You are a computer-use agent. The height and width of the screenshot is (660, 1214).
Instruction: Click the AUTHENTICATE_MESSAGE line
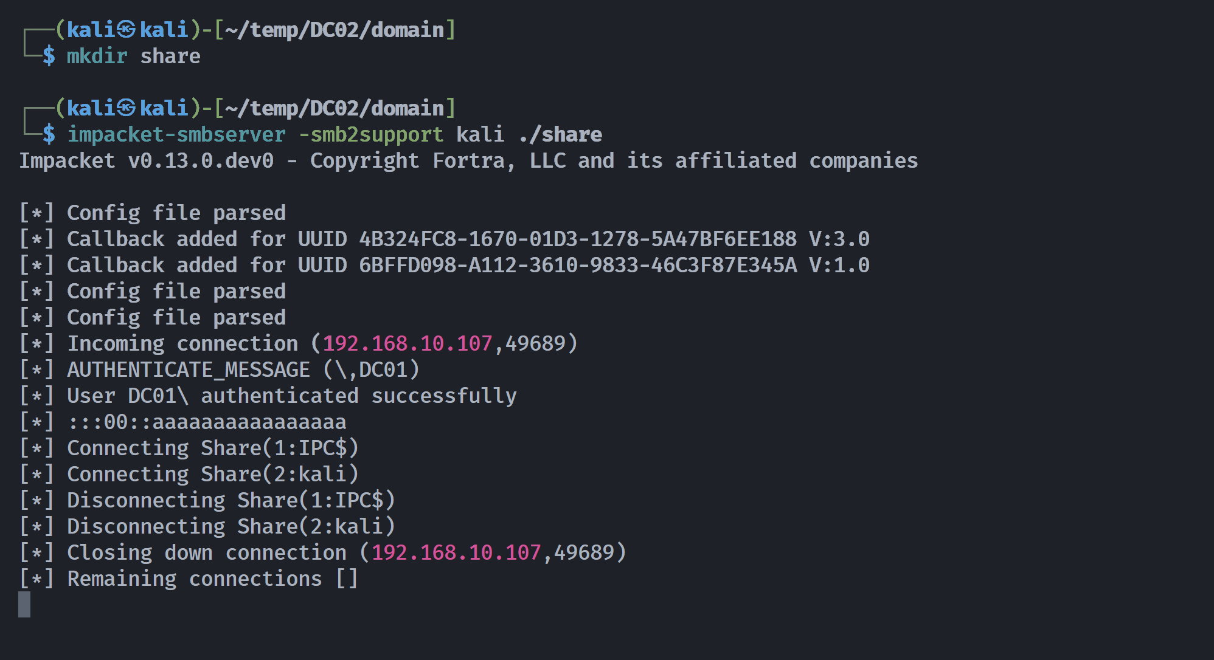[x=220, y=370]
